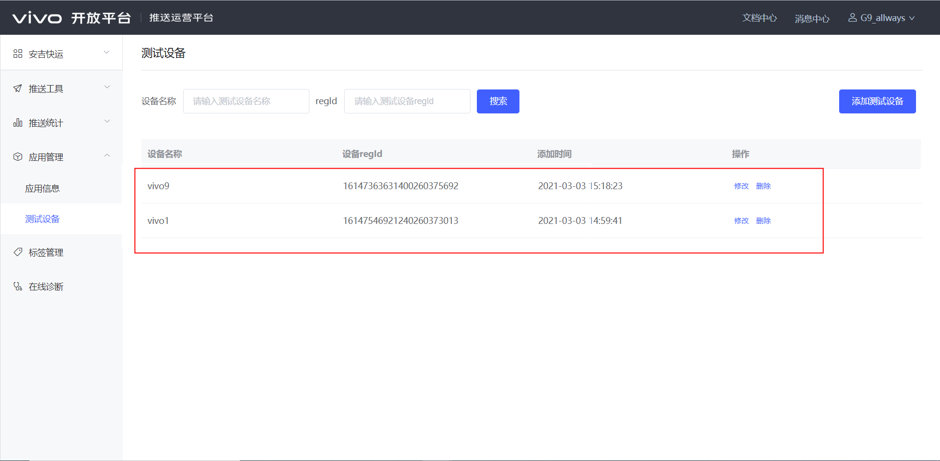Click the bar chart 推送统计 icon

point(18,123)
